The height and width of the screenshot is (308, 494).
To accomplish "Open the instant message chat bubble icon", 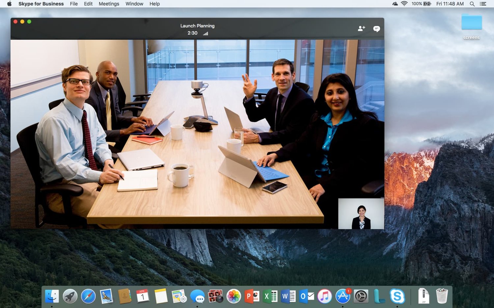I will coord(376,29).
